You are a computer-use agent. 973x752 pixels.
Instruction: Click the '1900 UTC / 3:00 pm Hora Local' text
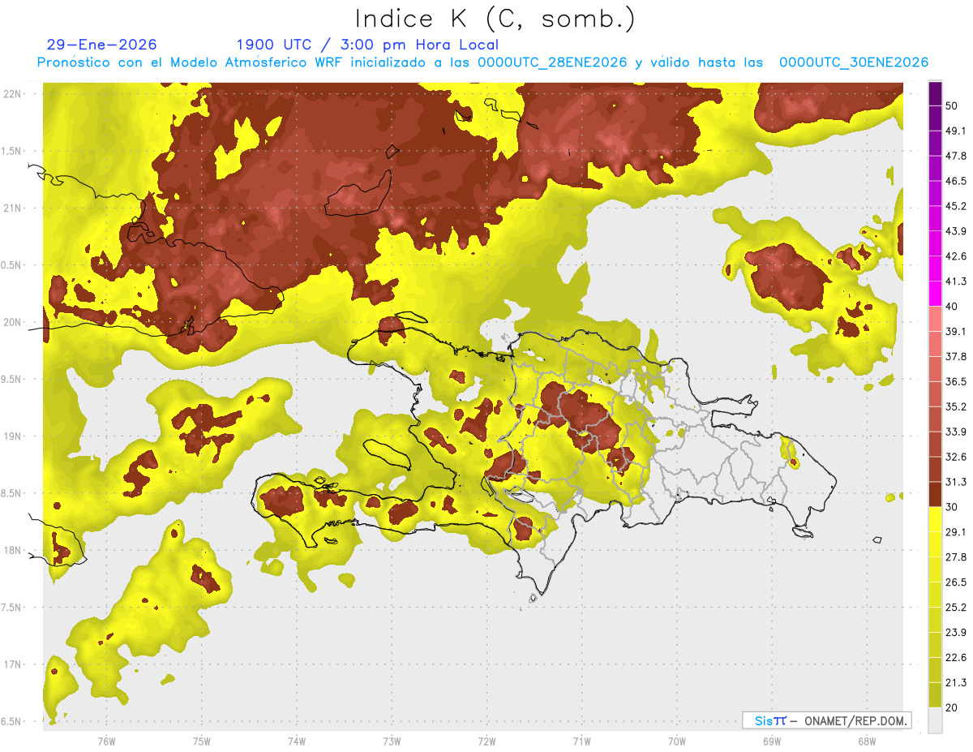[x=367, y=45]
